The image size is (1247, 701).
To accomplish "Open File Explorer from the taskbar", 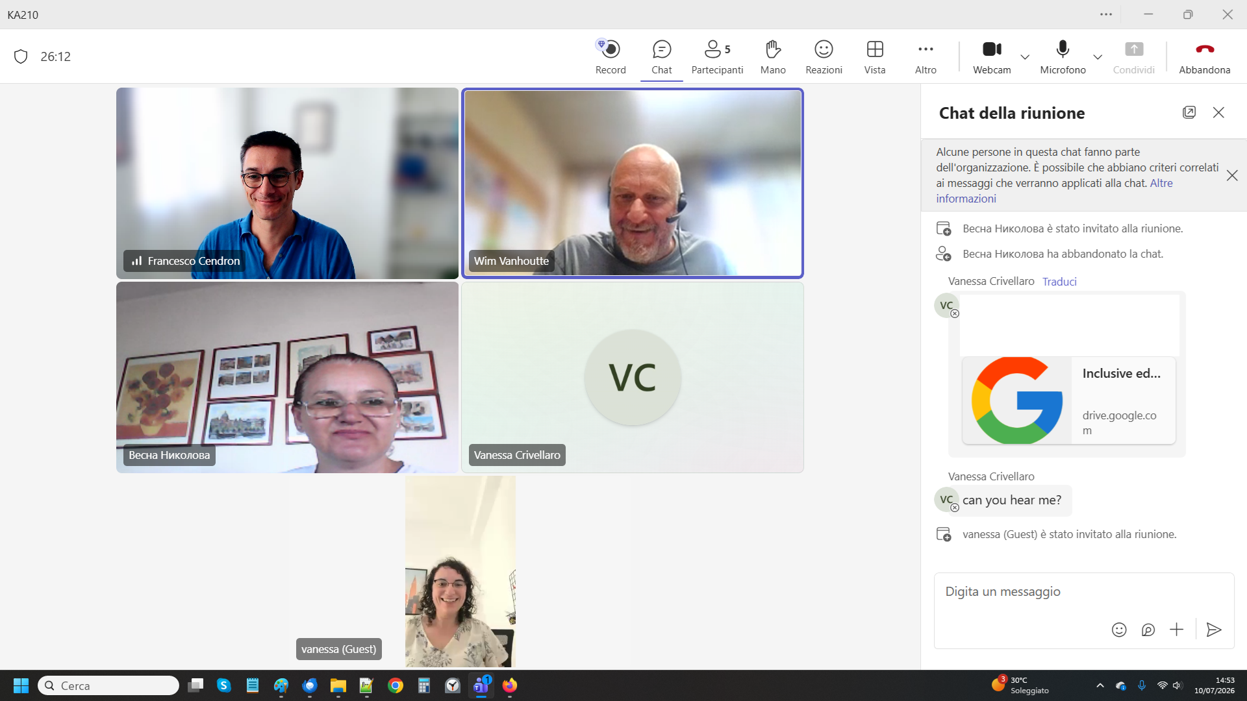I will pyautogui.click(x=338, y=685).
